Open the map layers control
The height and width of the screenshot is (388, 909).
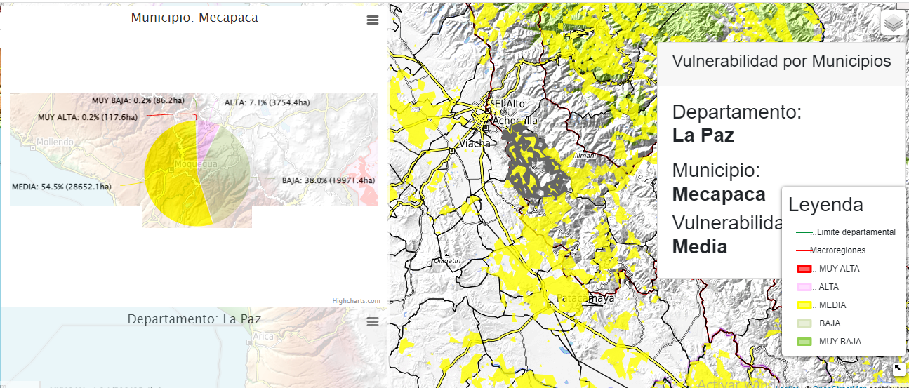(x=893, y=23)
